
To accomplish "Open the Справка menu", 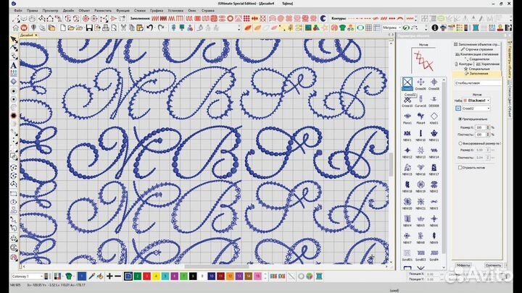I will point(208,11).
